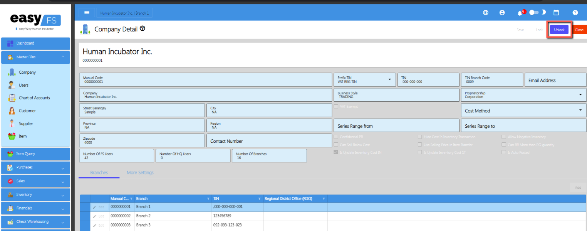Check Use Selling Price in Item Transfer
The width and height of the screenshot is (587, 231).
(420, 145)
